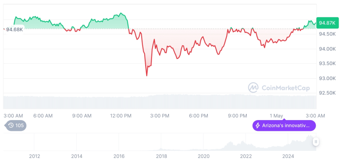The height and width of the screenshot is (161, 345).
Task: Click the history clock icon beside 105
Action: click(x=11, y=125)
